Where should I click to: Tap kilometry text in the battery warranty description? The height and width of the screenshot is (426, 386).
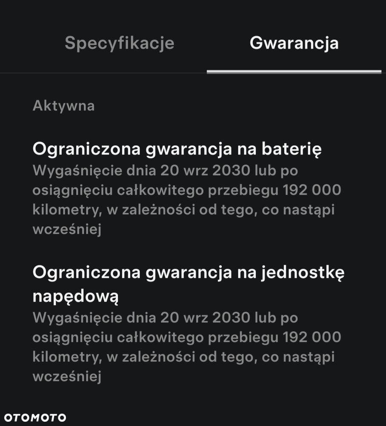click(x=67, y=210)
